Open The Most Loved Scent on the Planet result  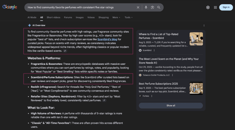point(169,61)
